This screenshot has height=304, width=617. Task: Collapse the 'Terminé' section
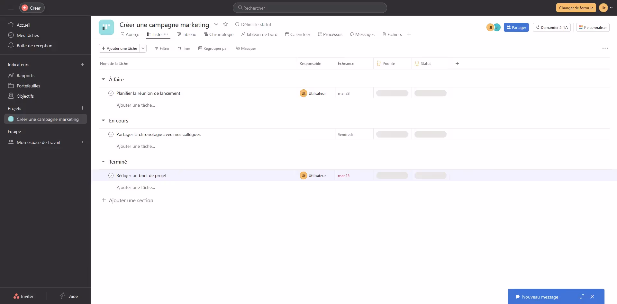coord(103,162)
